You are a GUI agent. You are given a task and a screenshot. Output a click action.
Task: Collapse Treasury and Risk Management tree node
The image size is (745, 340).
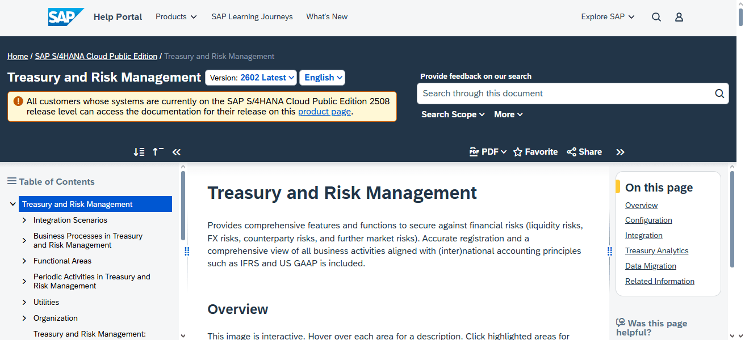coord(13,204)
